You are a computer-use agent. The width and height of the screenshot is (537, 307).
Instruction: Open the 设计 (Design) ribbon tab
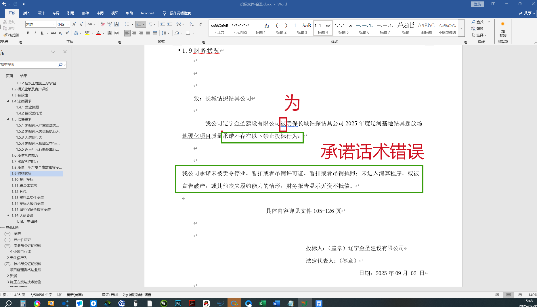pos(41,13)
